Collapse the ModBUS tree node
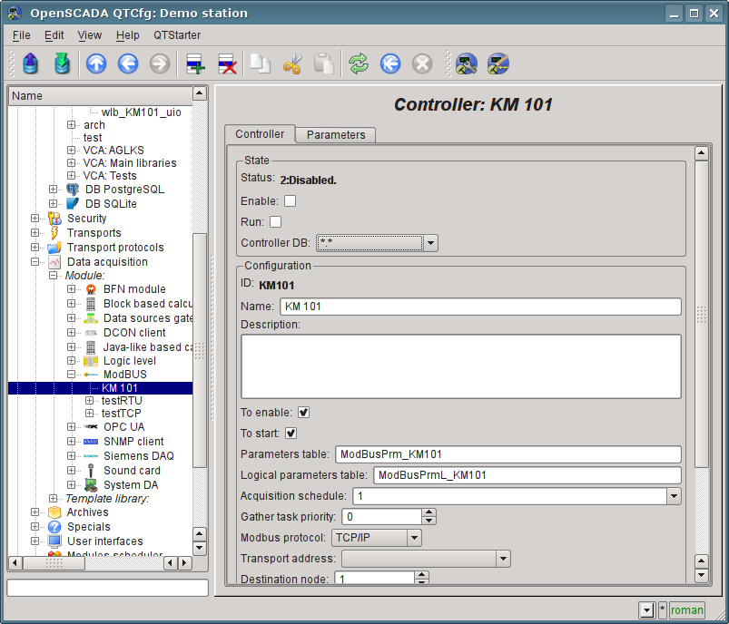Viewport: 729px width, 624px height. coord(72,375)
